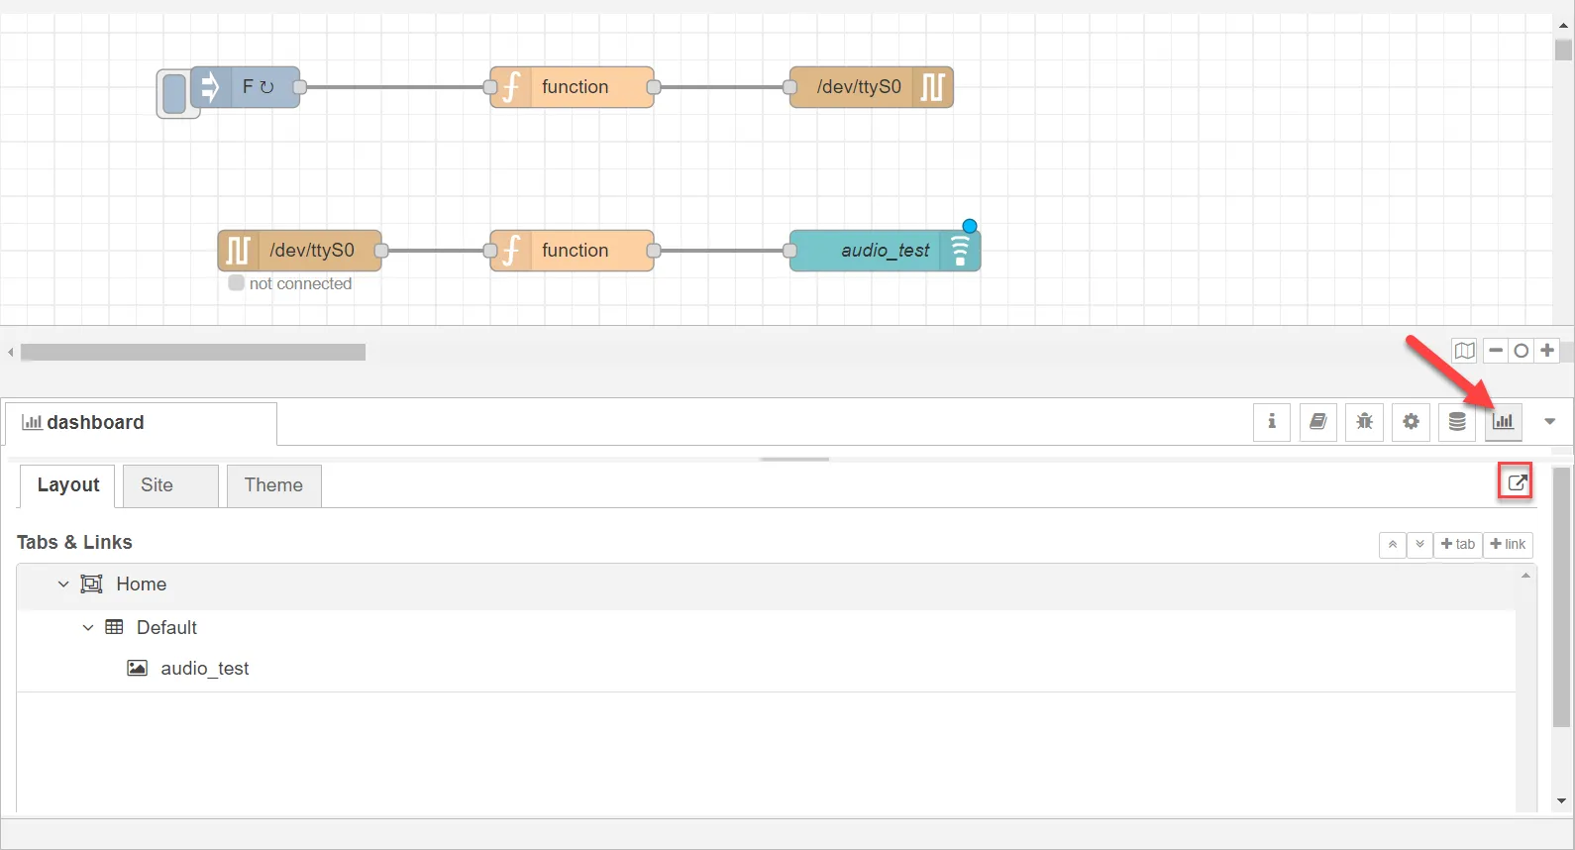Collapse the Home tab chevron
1575x850 pixels.
click(x=63, y=584)
